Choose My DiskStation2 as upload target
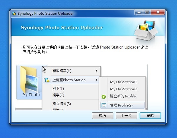Image resolution: width=177 pixels, height=138 pixels. [123, 89]
